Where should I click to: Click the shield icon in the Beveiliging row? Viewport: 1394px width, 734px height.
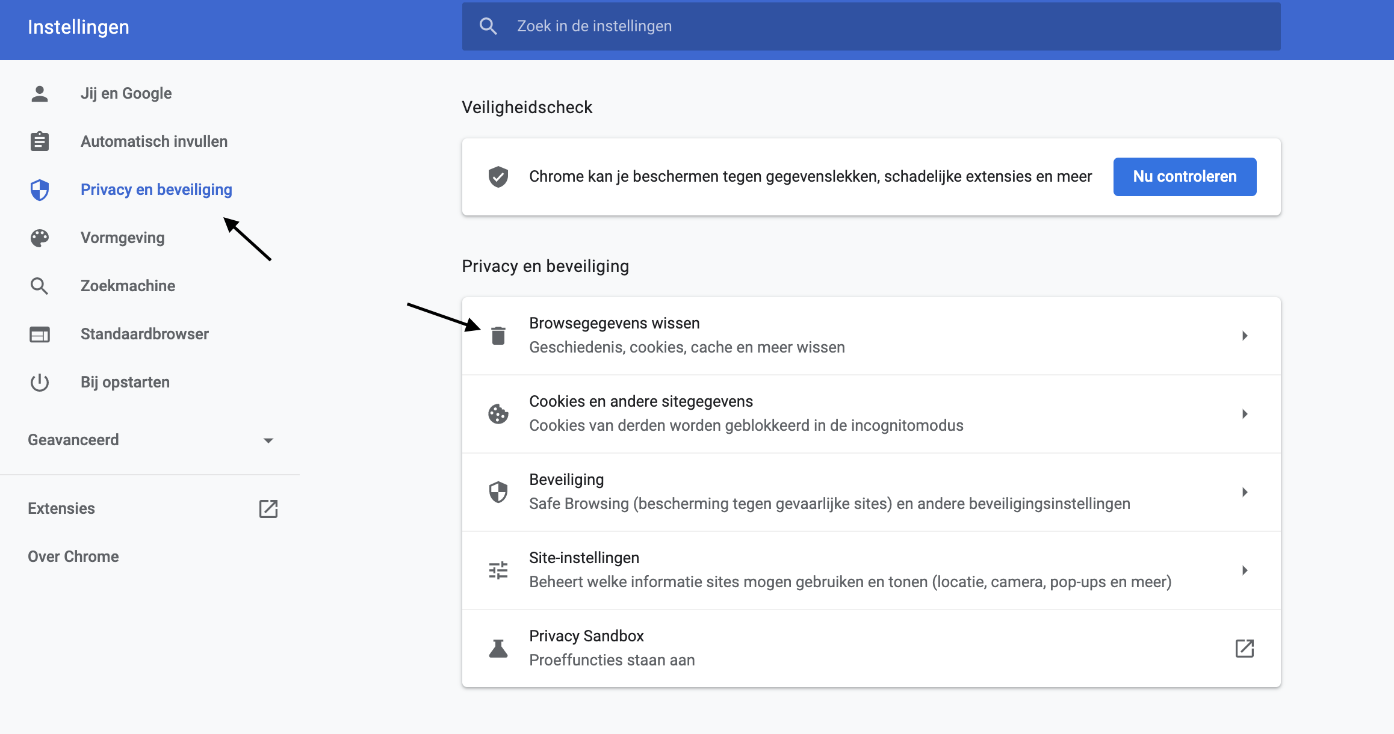(x=498, y=492)
